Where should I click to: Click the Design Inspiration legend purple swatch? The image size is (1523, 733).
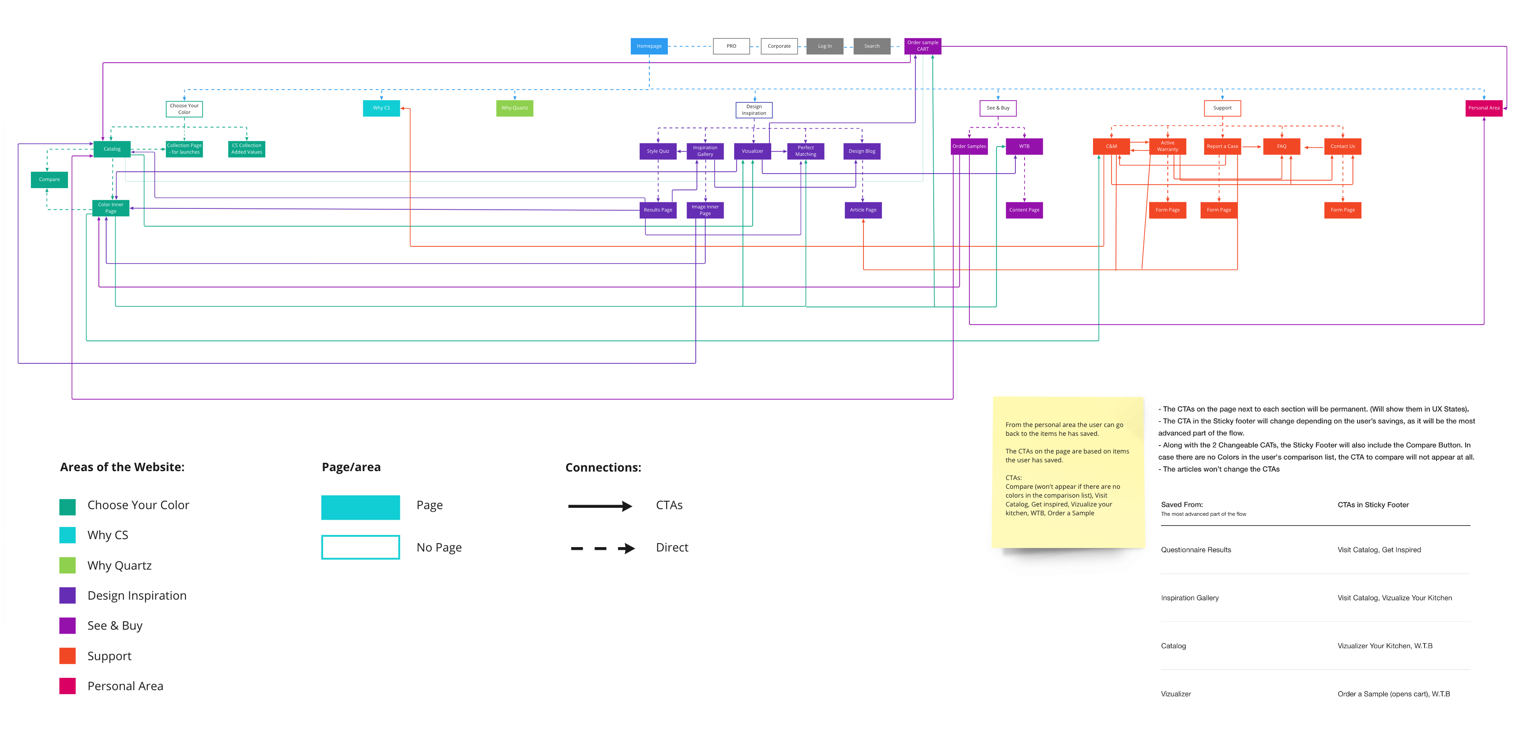[68, 596]
